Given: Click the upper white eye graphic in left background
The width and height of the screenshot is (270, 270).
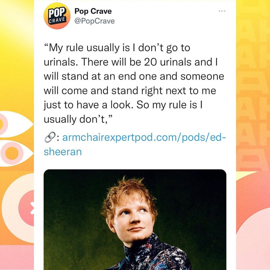Looking at the screenshot, I should [16, 124].
